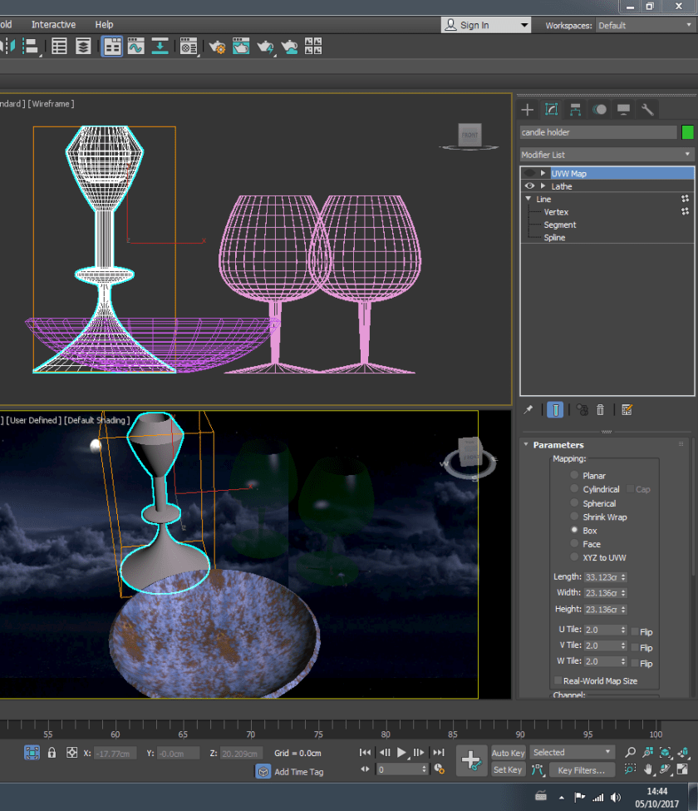Toggle the selection lock padlock icon
Screen dimensions: 698x811
[x=52, y=753]
